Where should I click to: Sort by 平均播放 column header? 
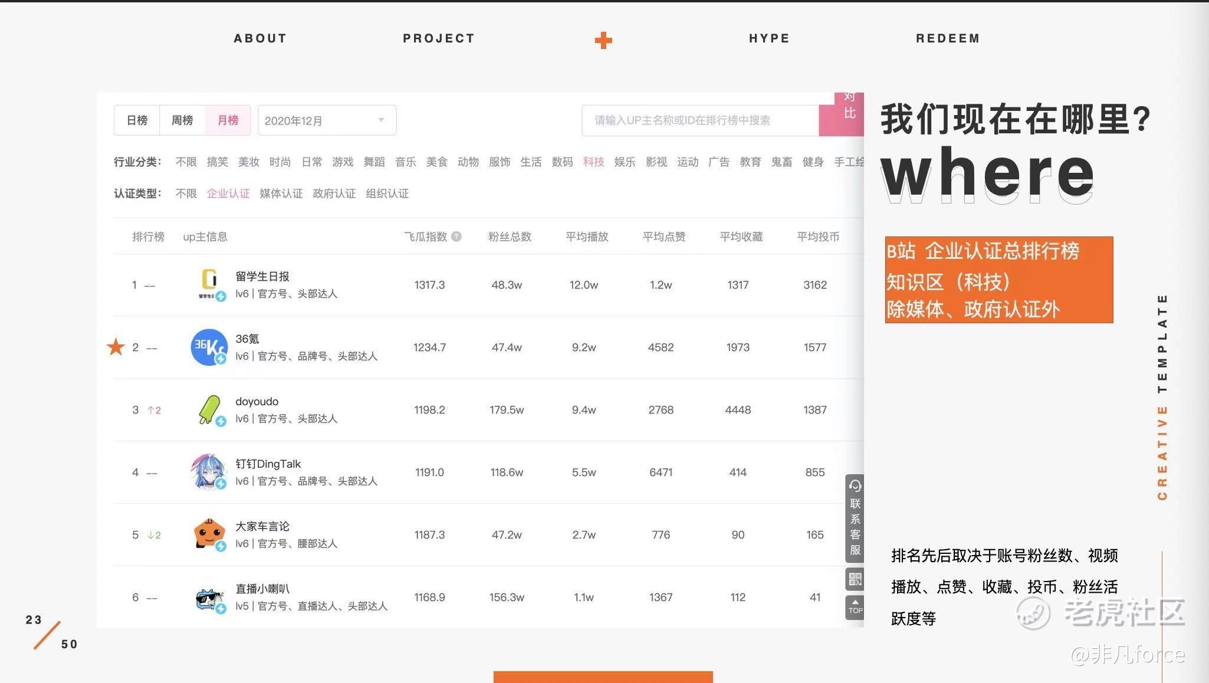click(587, 237)
